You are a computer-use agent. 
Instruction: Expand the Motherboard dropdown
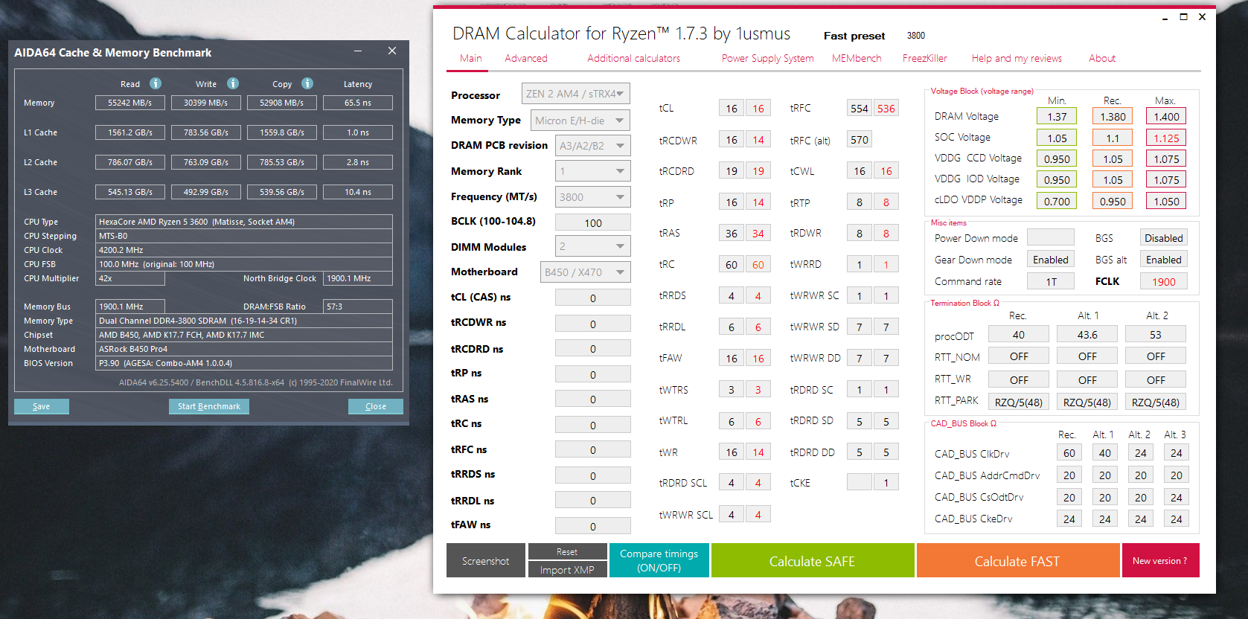(585, 272)
